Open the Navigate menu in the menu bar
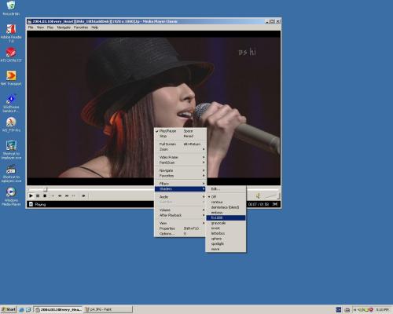This screenshot has width=393, height=314. pos(64,27)
